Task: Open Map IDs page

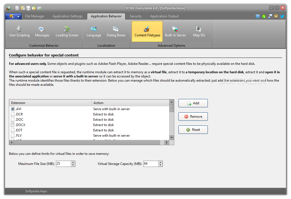Action: pyautogui.click(x=199, y=32)
